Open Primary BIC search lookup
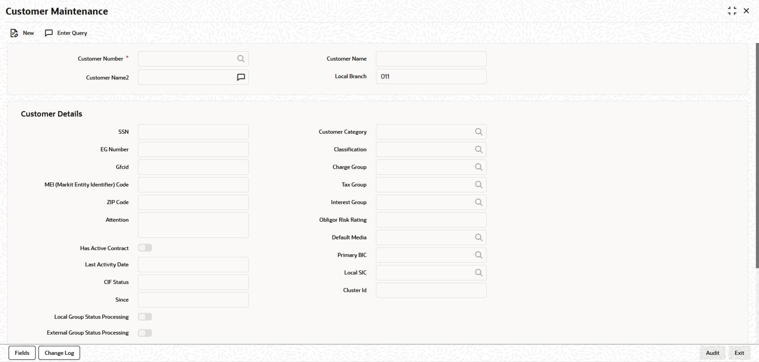Screen dimensions: 759x362 pyautogui.click(x=478, y=255)
